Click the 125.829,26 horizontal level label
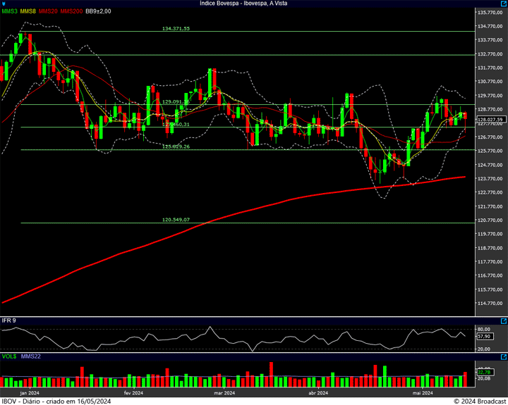 [176, 147]
